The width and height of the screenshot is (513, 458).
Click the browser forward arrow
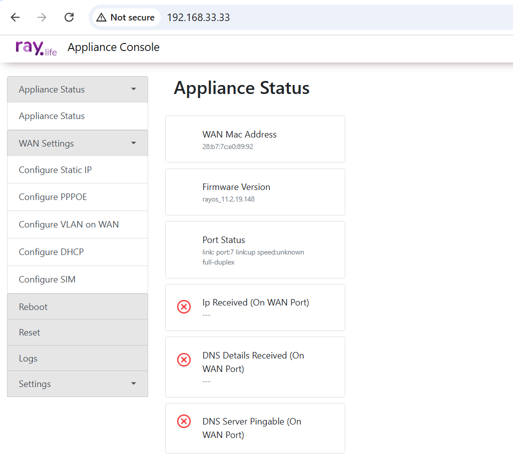tap(42, 17)
